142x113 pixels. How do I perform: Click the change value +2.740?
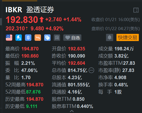[53, 19]
